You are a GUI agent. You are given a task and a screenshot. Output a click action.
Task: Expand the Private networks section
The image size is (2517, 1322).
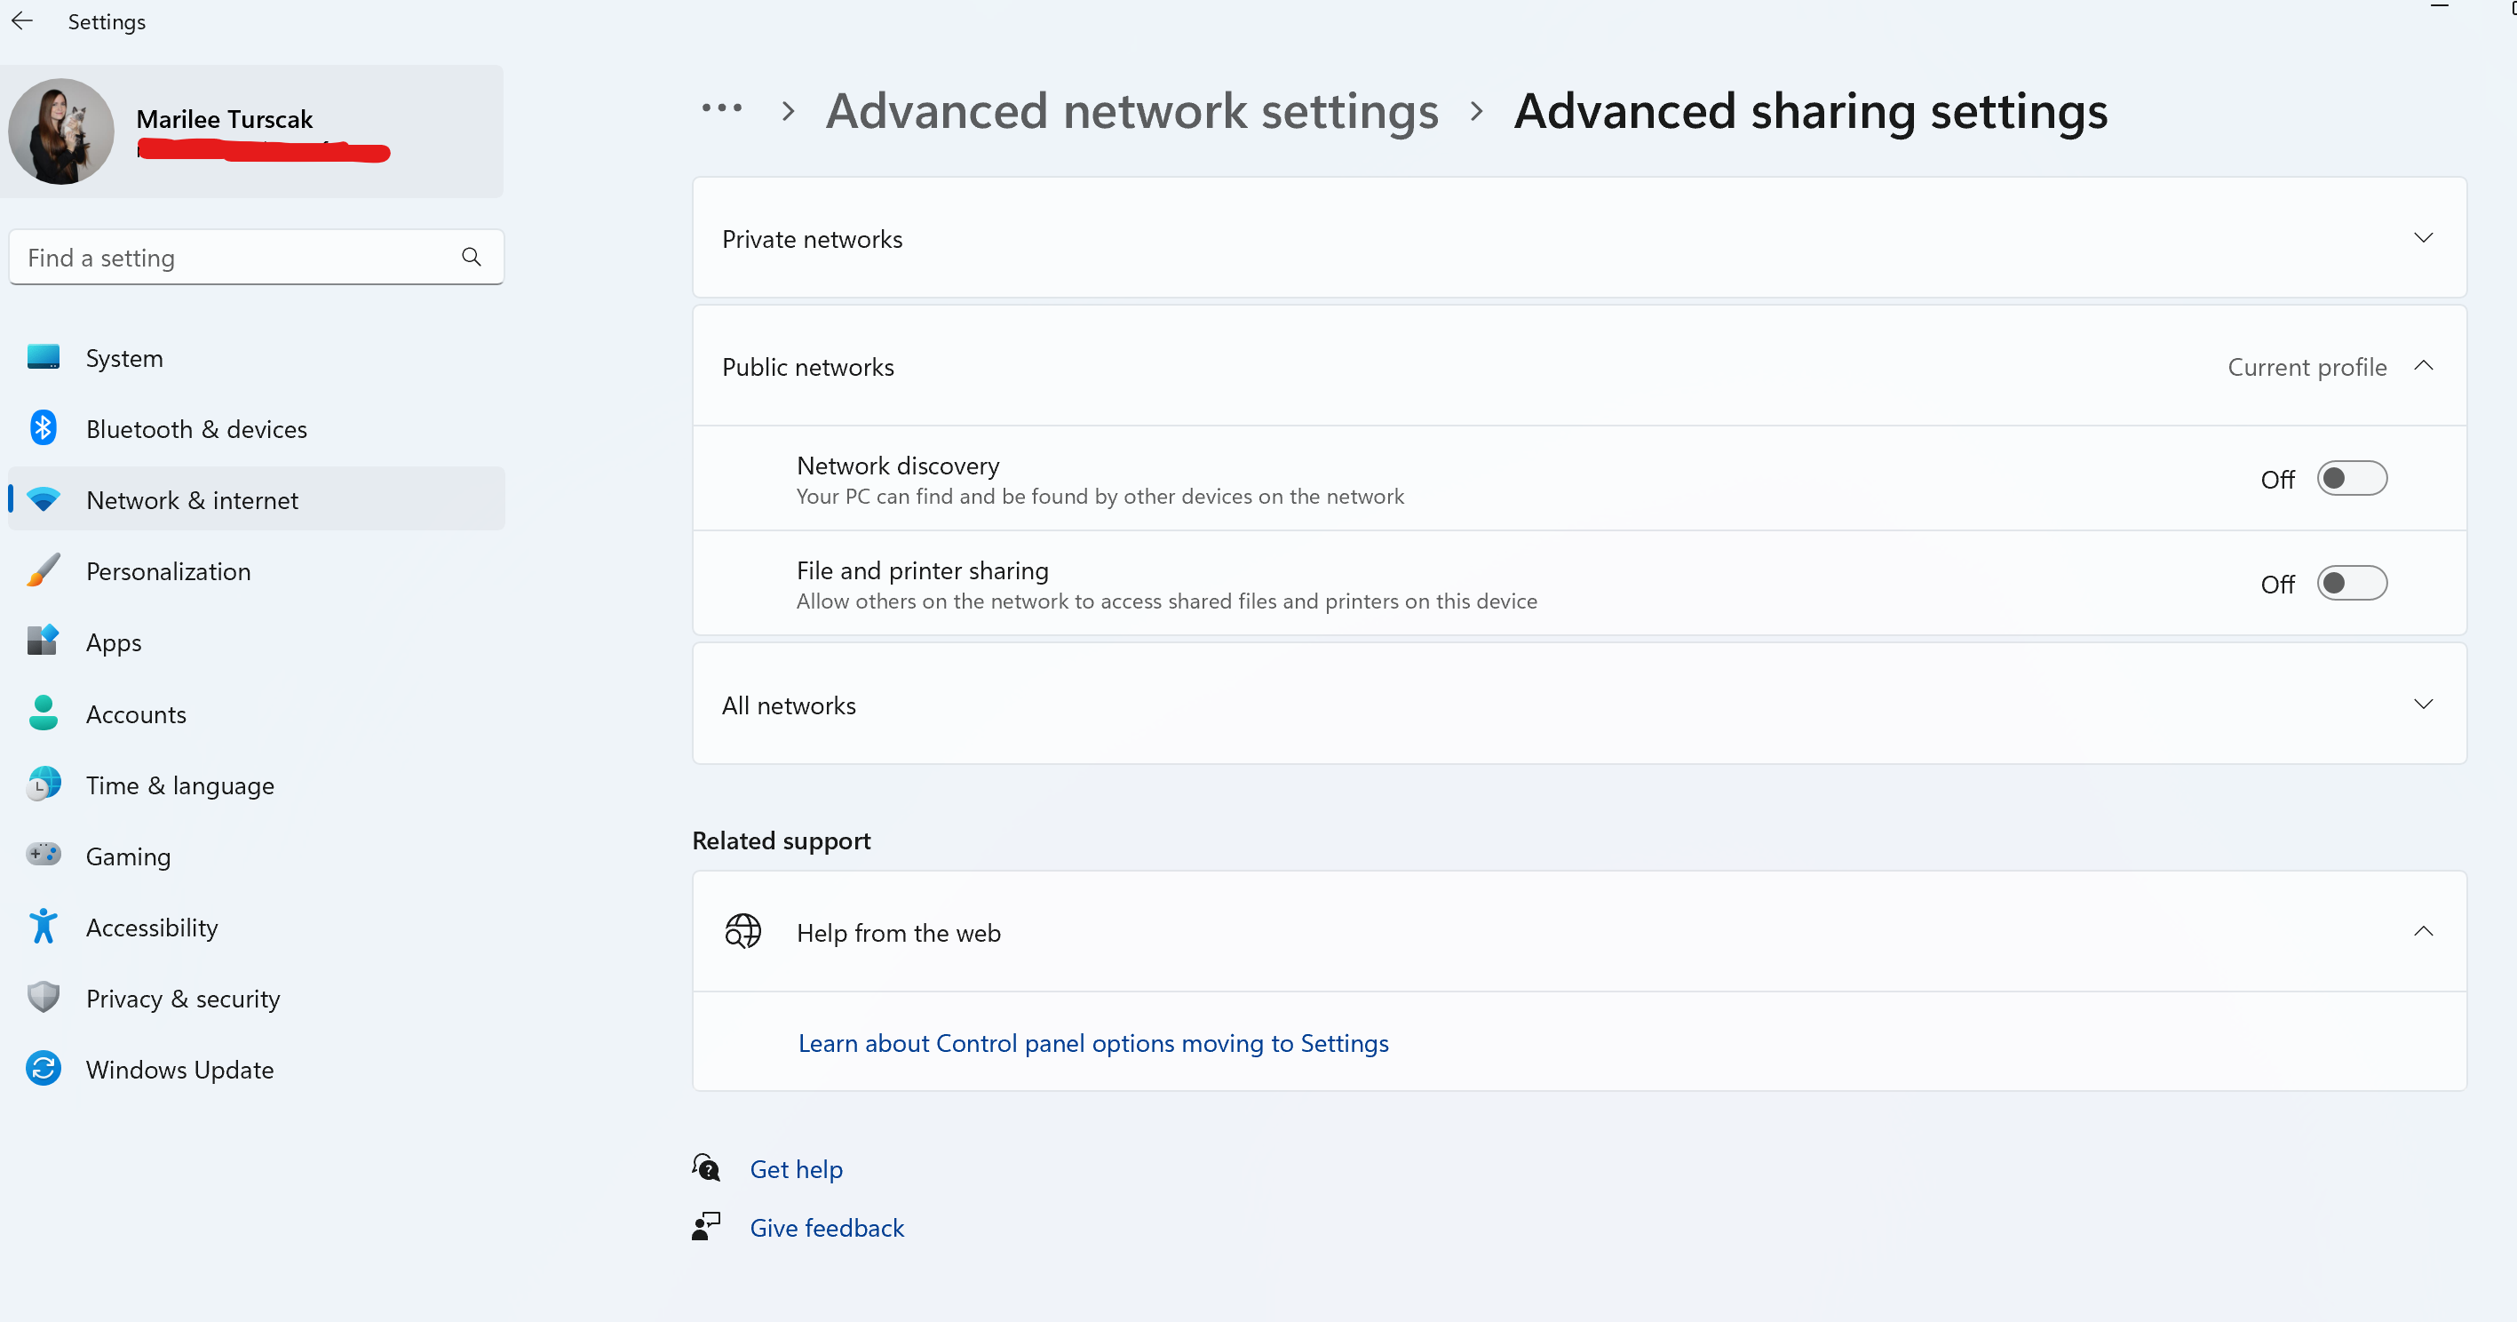(x=2424, y=236)
